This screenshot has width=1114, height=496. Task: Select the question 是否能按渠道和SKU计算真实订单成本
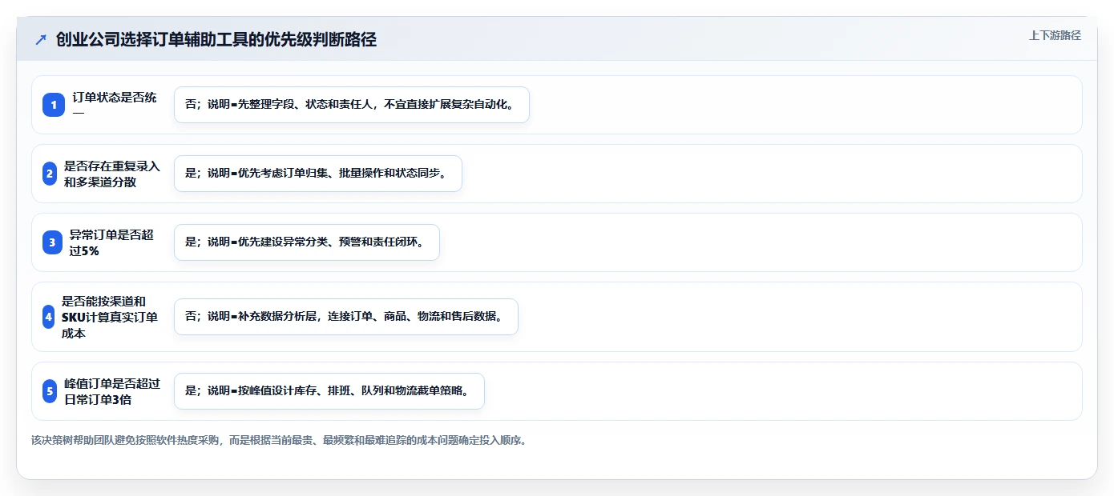[x=110, y=317]
